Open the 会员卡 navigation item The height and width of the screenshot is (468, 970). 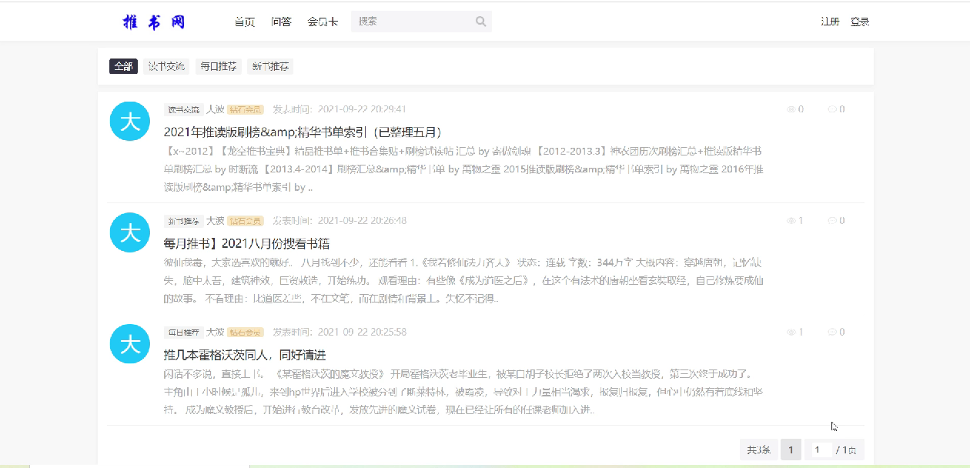pyautogui.click(x=323, y=22)
